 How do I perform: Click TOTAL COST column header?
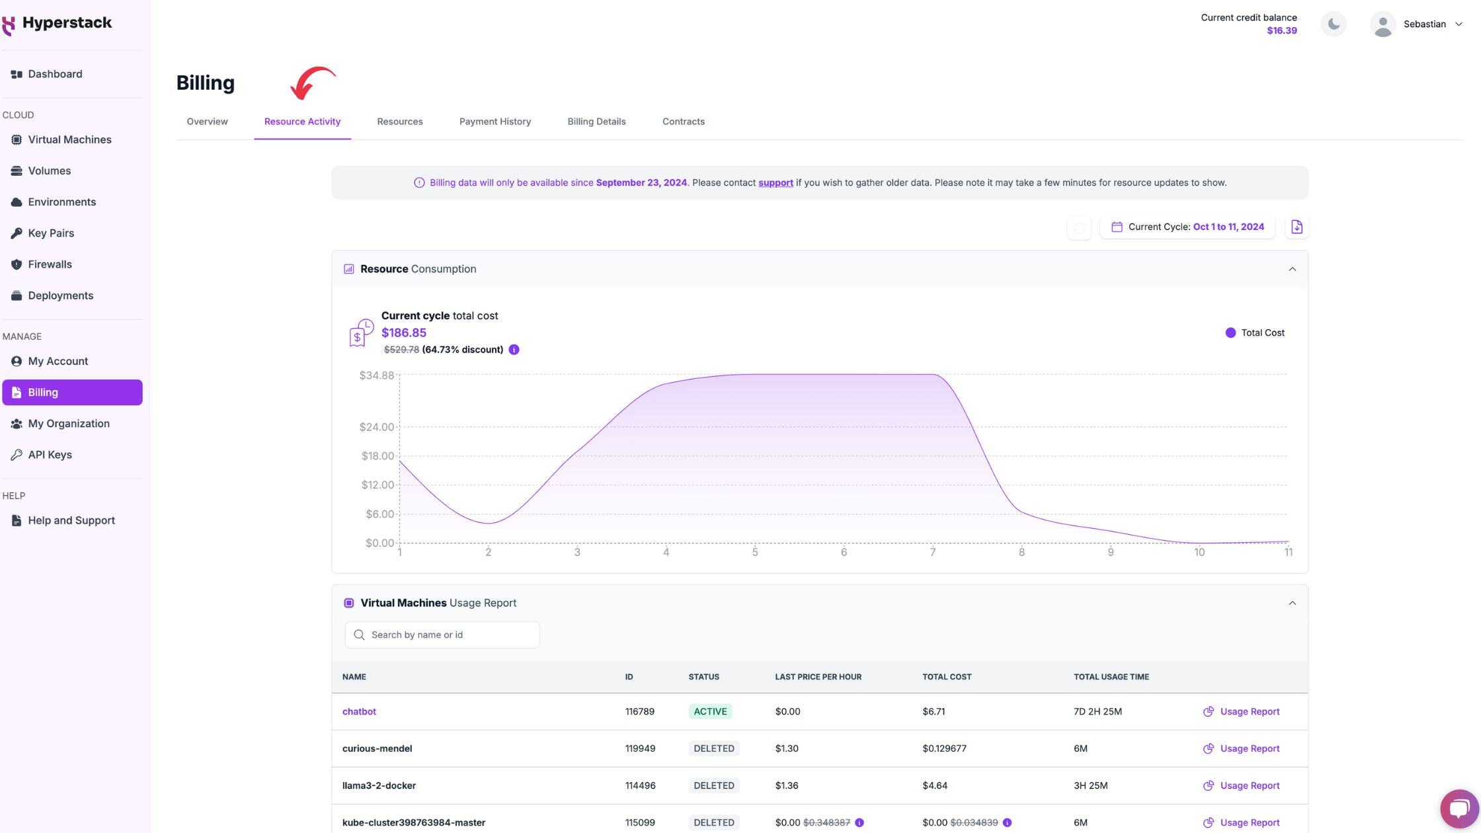click(947, 677)
